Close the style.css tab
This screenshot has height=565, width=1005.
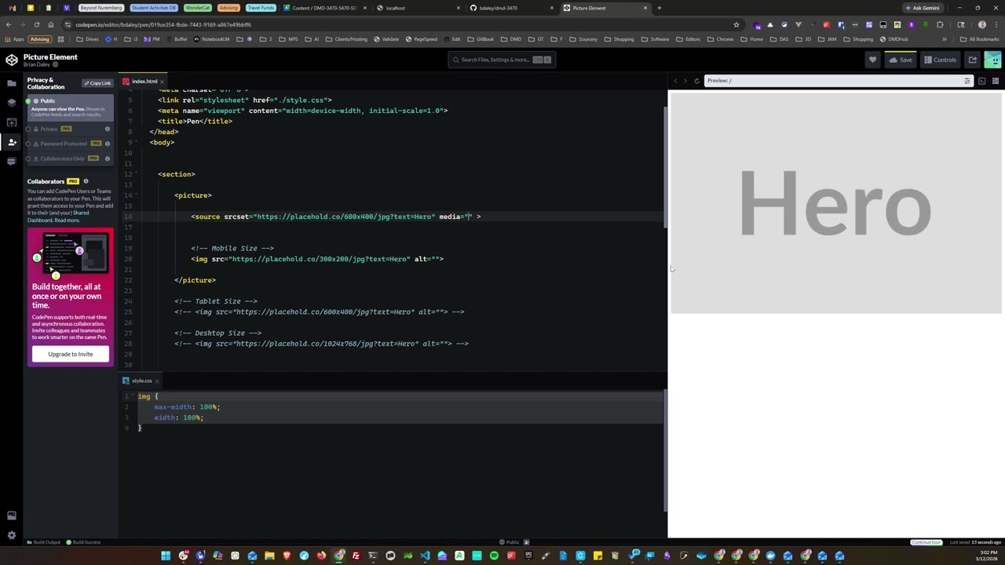coord(156,381)
